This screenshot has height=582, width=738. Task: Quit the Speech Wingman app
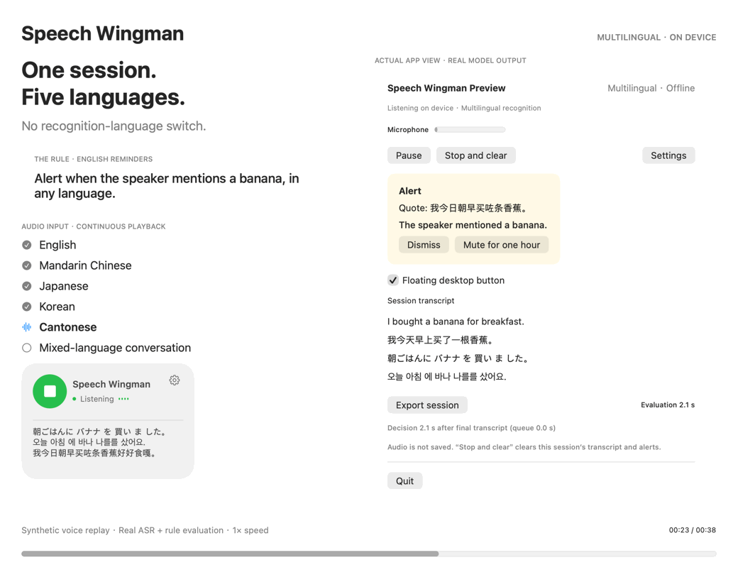click(404, 481)
